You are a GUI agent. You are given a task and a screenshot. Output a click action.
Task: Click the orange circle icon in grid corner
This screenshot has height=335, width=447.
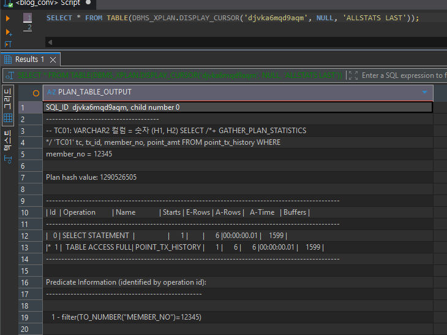click(36, 93)
